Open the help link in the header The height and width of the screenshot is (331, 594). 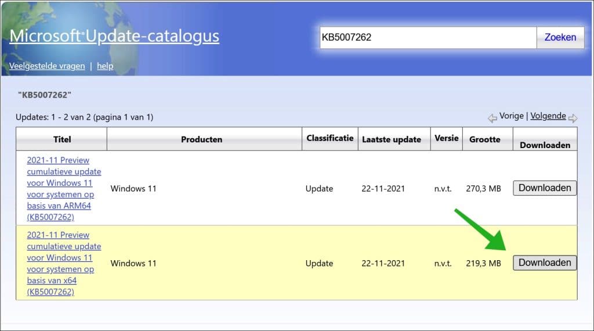(105, 66)
